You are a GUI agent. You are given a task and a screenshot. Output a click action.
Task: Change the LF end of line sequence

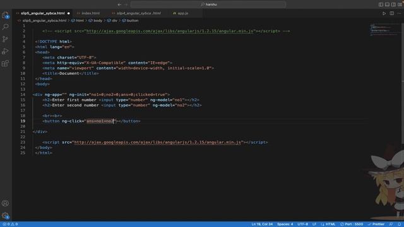point(314,224)
